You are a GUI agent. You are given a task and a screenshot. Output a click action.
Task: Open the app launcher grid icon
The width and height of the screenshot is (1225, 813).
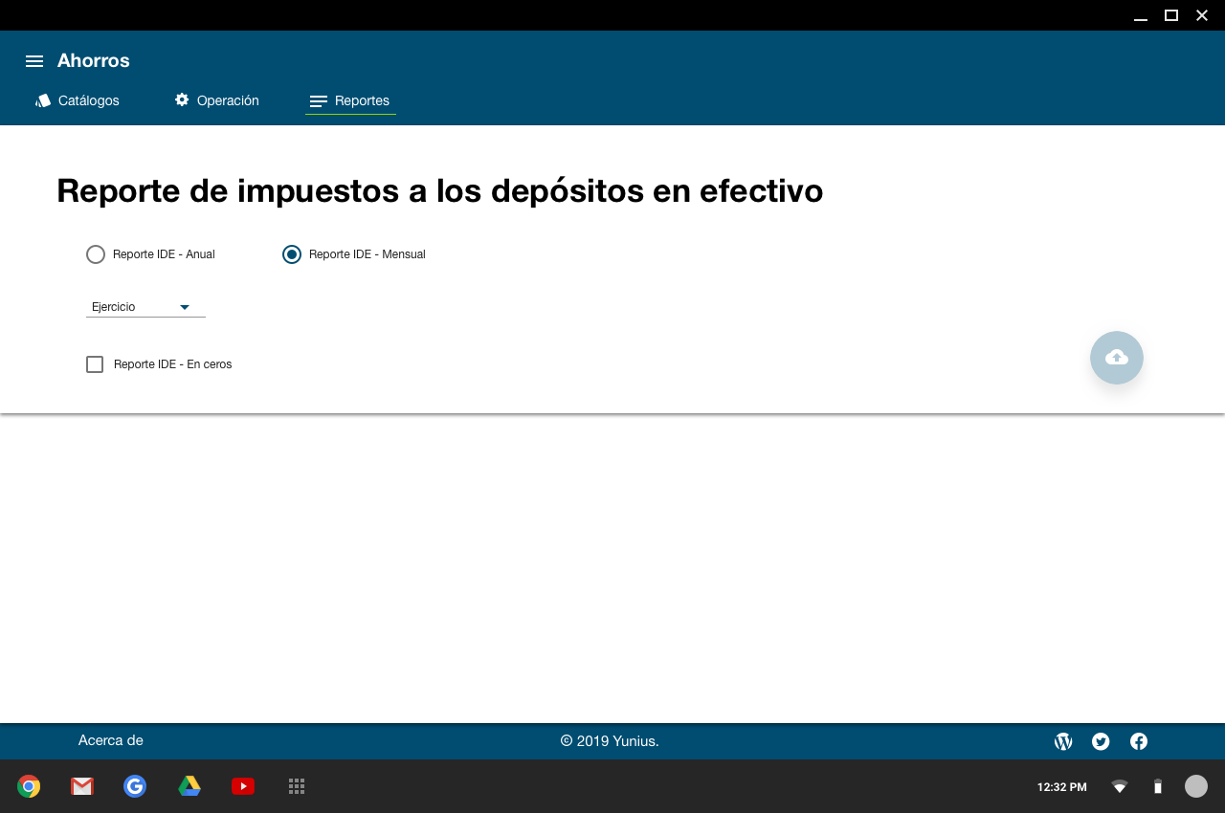tap(297, 786)
